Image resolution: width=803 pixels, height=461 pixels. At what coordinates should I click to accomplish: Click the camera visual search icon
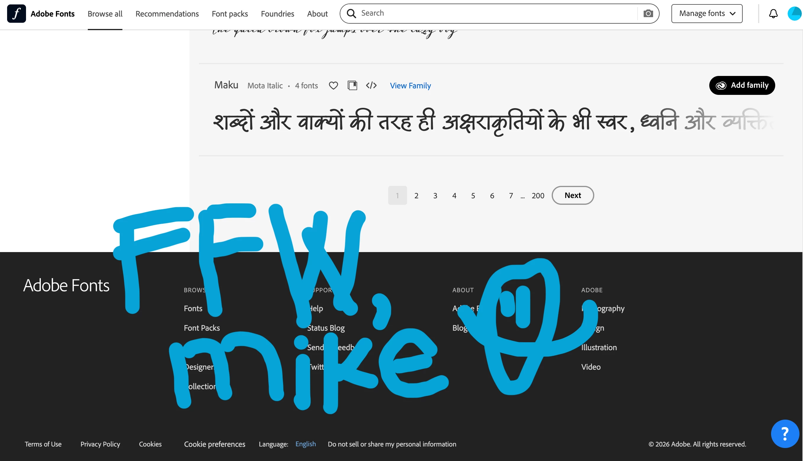648,14
